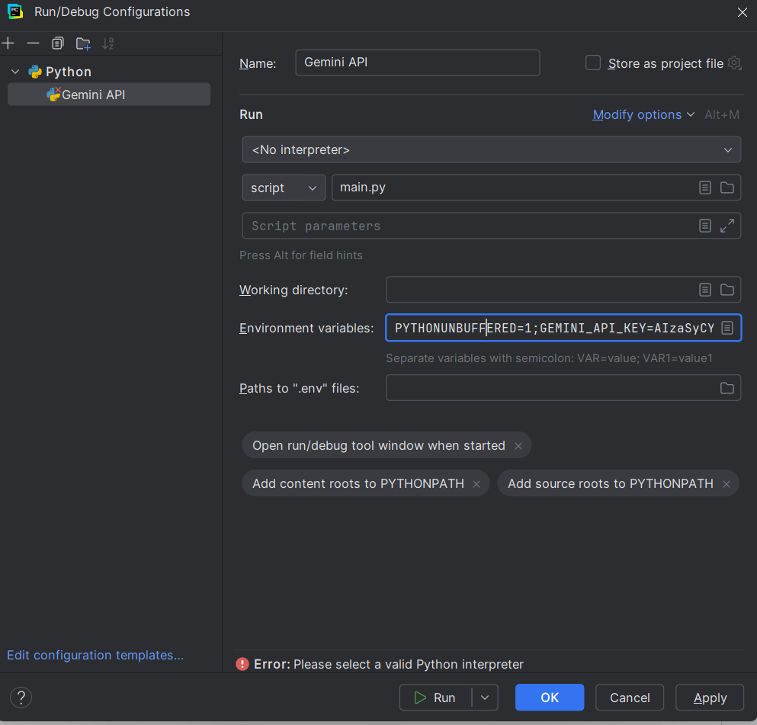Click the PyCharm logo in the title bar
757x725 pixels.
tap(15, 11)
